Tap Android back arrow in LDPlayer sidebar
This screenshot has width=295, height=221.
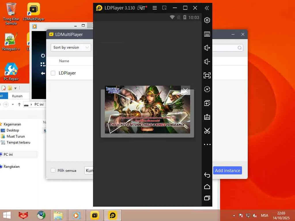click(x=207, y=175)
